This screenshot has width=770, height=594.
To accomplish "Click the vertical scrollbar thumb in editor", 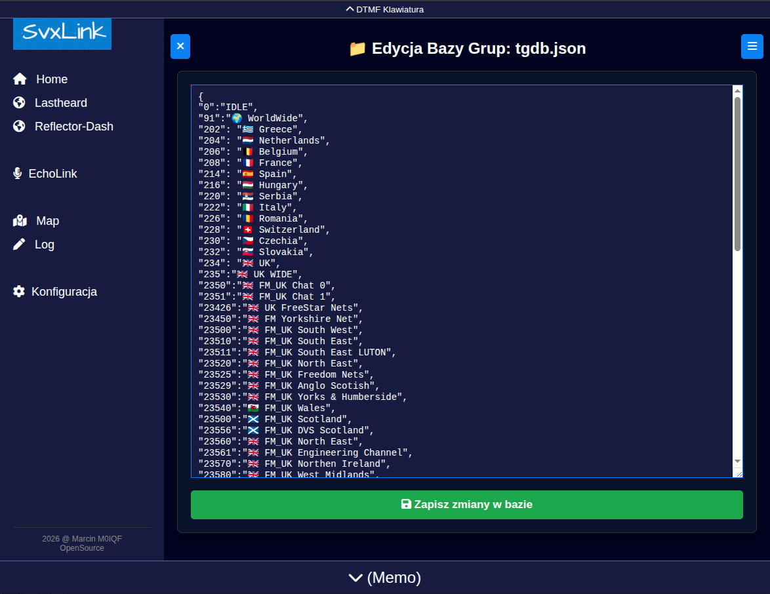I will (x=737, y=174).
